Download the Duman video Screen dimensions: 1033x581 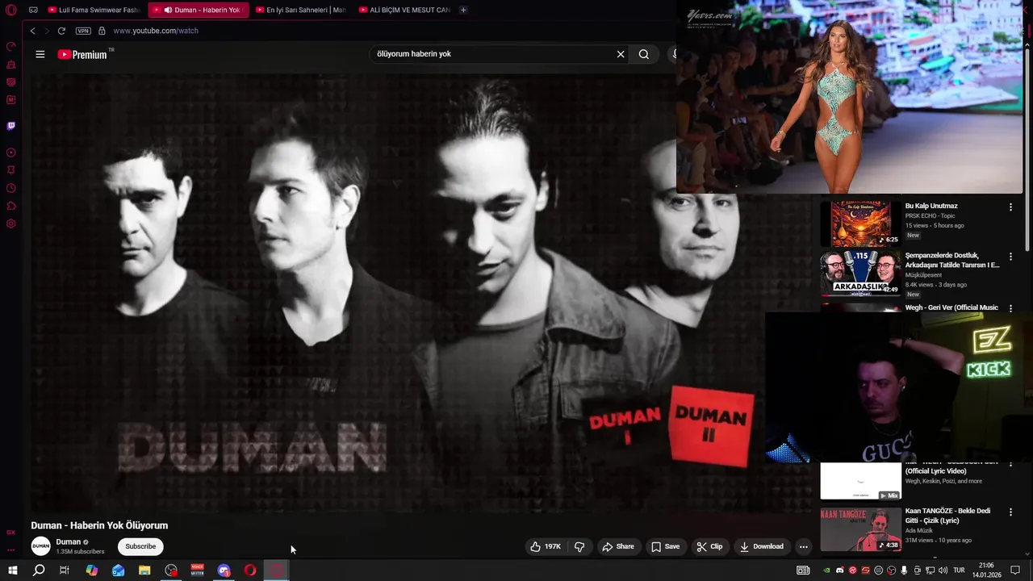tap(762, 546)
